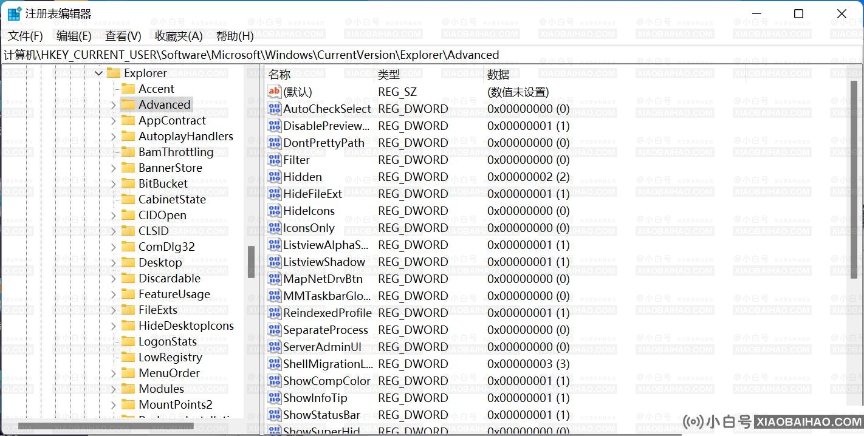Select the CLSID key
Image resolution: width=864 pixels, height=436 pixels.
pyautogui.click(x=154, y=231)
